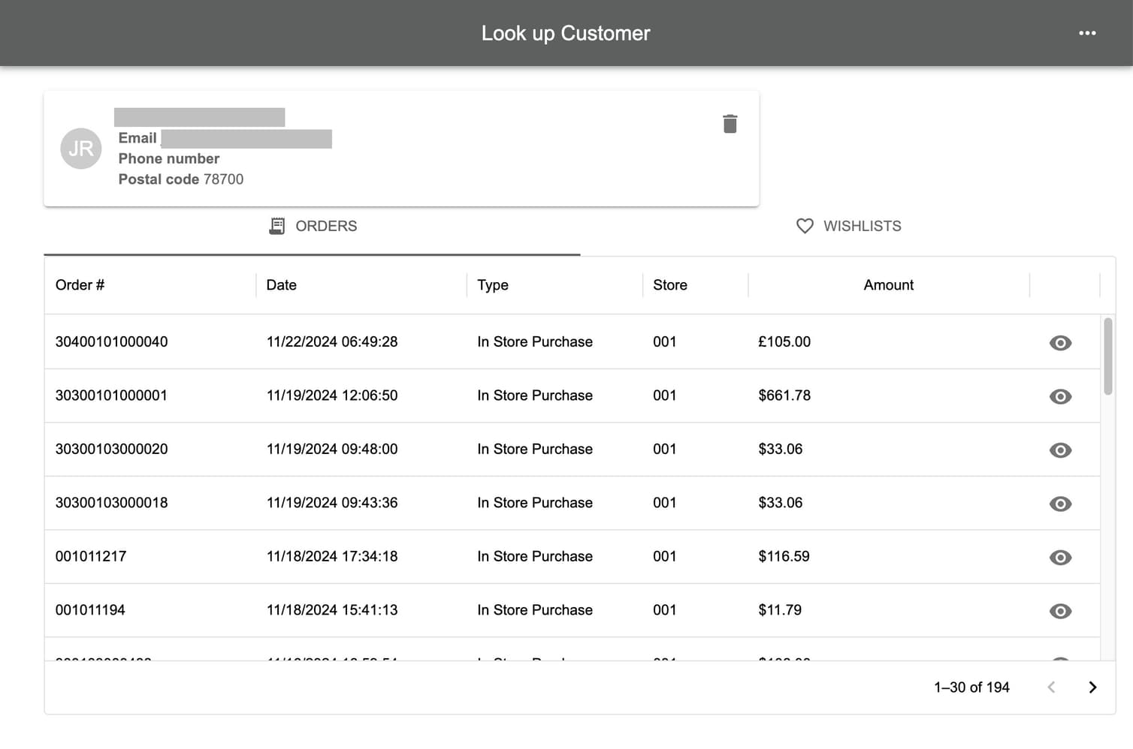The width and height of the screenshot is (1133, 749).
Task: View order 30300103000020 details eye icon
Action: [x=1060, y=450]
